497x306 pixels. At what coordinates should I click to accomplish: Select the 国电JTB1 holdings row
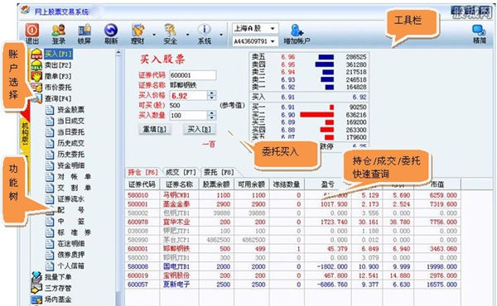(x=293, y=267)
